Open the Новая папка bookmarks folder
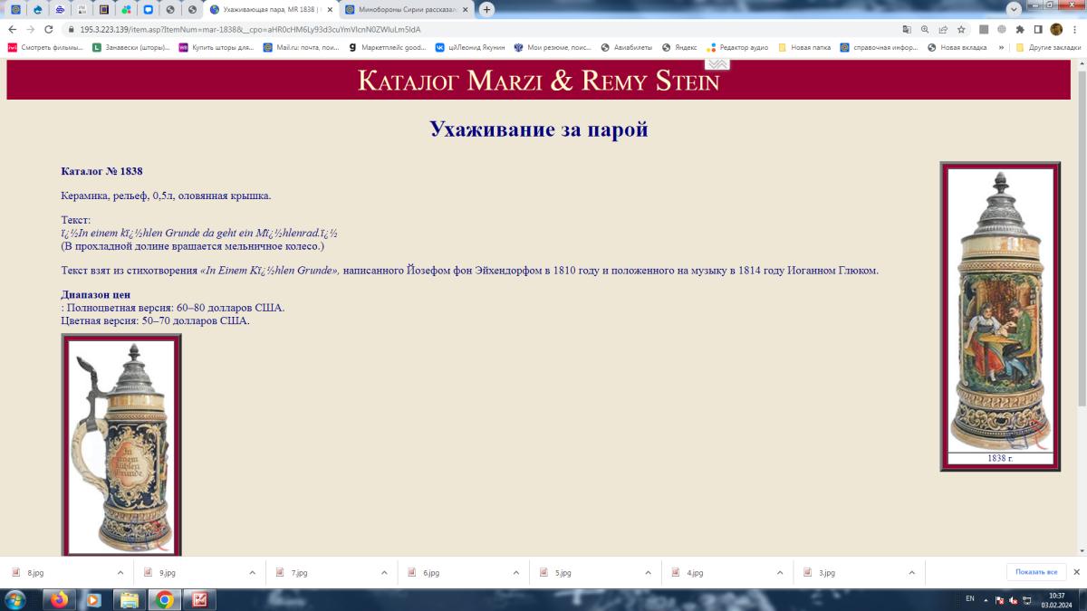This screenshot has width=1087, height=611. [x=804, y=47]
